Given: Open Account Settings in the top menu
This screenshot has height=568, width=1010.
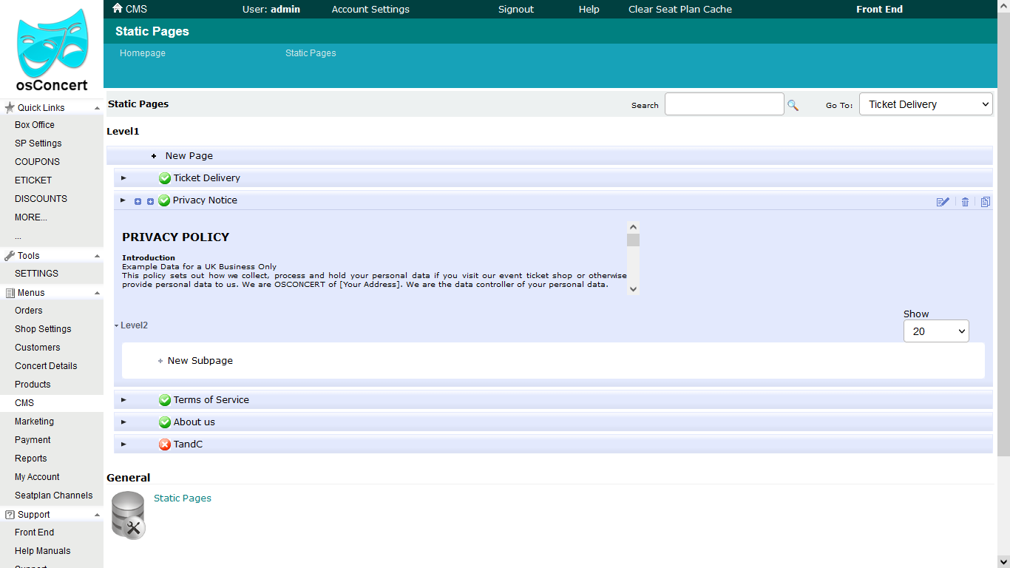Looking at the screenshot, I should click(x=370, y=10).
